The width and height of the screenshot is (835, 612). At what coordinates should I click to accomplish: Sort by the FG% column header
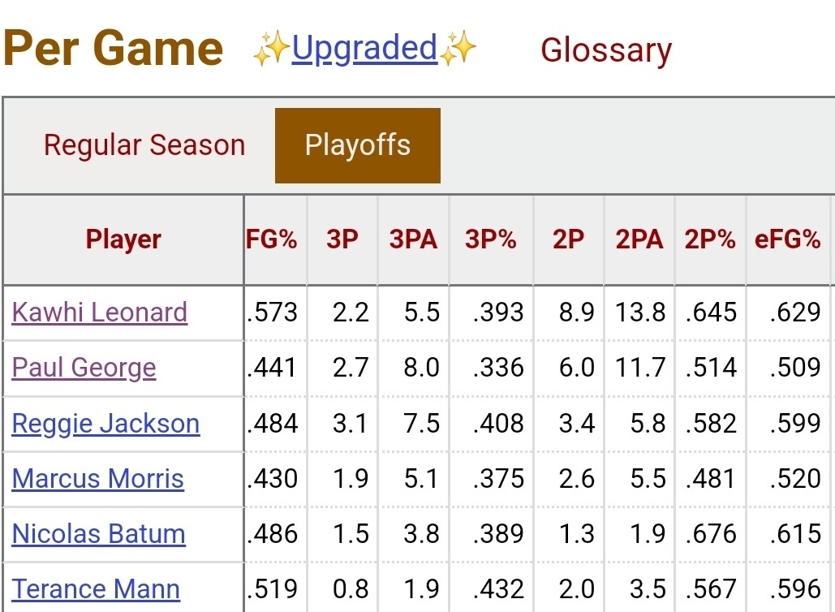272,239
